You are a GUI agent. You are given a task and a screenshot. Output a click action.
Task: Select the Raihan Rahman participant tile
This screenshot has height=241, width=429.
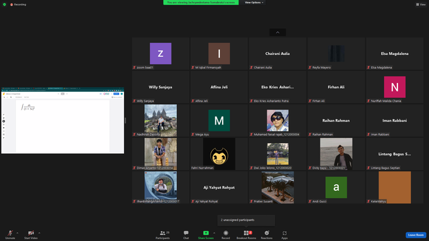point(336,120)
